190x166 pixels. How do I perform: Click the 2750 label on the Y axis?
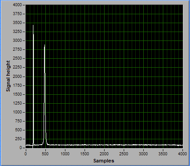tap(17, 49)
